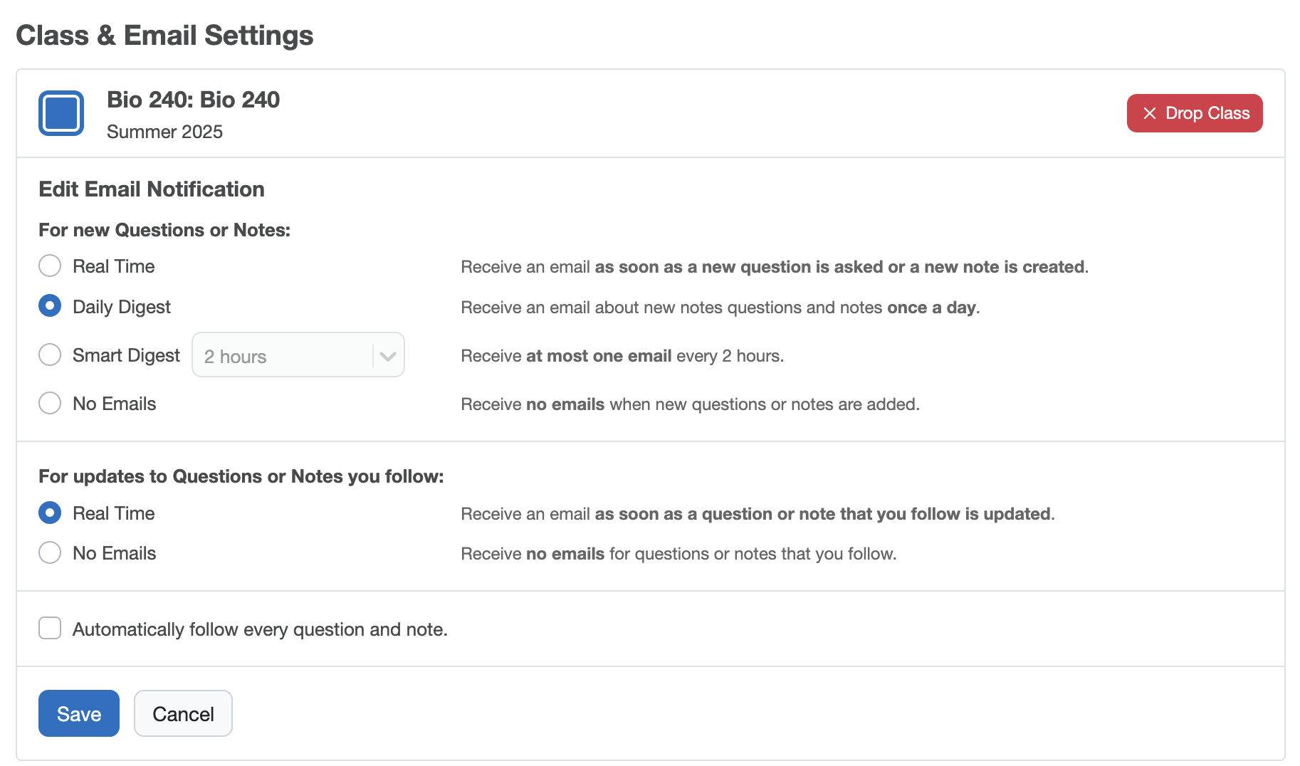Click the Smart Digest dropdown chevron
Viewport: 1300px width, 766px height.
click(x=388, y=356)
